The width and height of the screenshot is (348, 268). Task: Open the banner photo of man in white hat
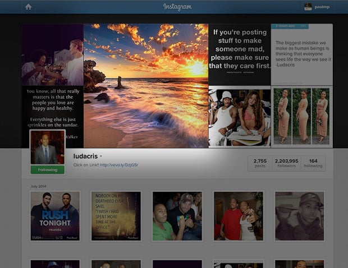click(x=240, y=117)
